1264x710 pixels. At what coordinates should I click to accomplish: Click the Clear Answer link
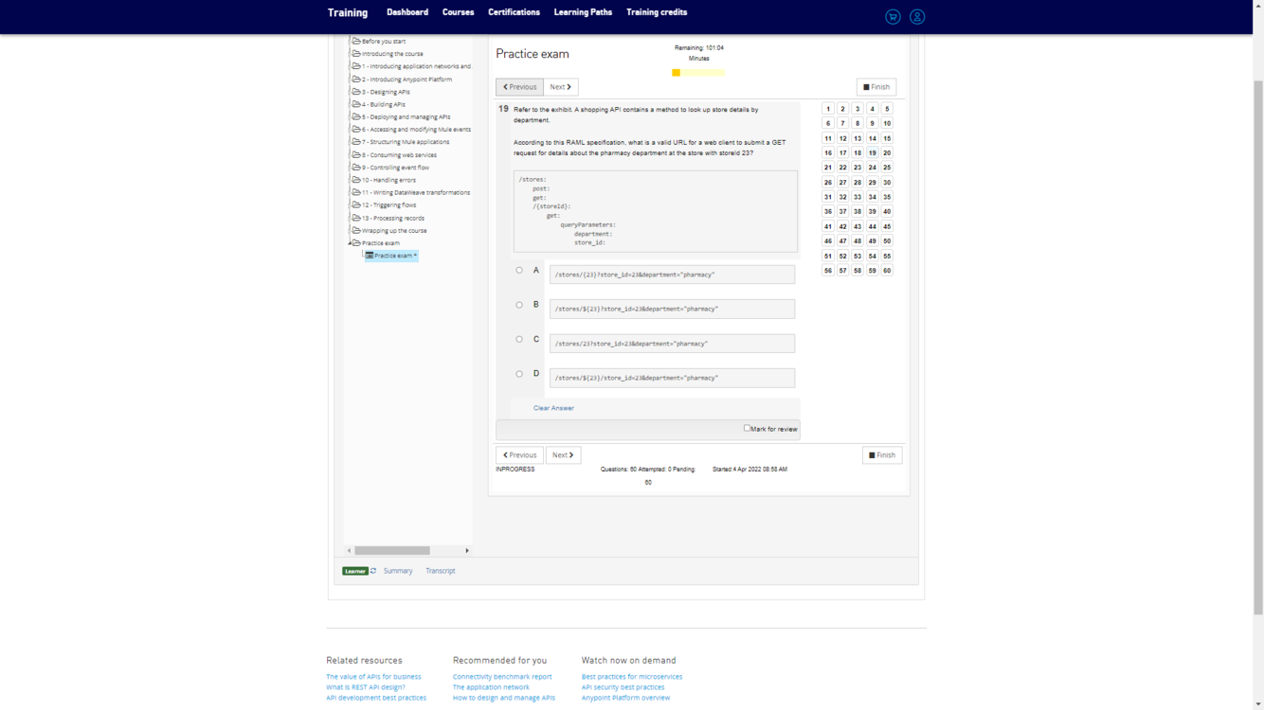[x=553, y=408]
